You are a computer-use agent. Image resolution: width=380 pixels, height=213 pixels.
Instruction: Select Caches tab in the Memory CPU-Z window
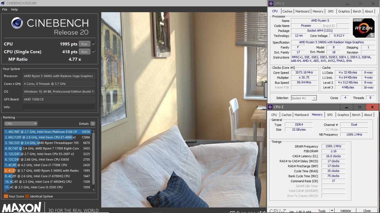click(286, 115)
